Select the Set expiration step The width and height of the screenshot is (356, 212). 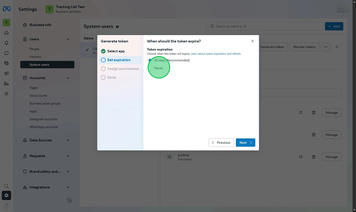(x=120, y=60)
